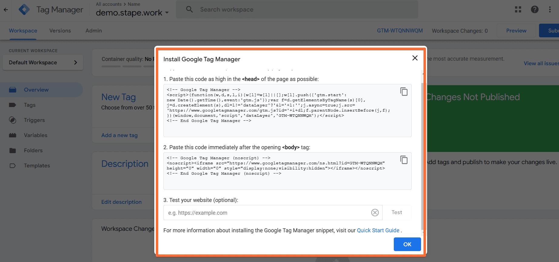Search workspace via magnifier icon
The image size is (559, 262).
coord(189,9)
